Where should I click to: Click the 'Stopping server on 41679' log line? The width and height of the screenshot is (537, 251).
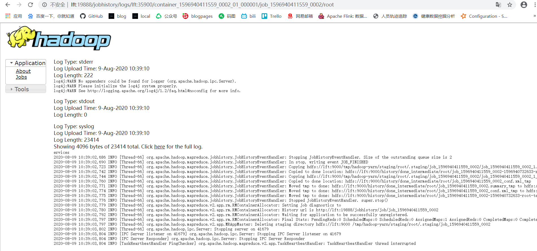[x=161, y=229]
